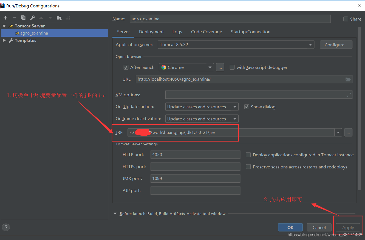Click the Remove Configuration minus icon
Image resolution: width=365 pixels, height=240 pixels.
[15, 18]
